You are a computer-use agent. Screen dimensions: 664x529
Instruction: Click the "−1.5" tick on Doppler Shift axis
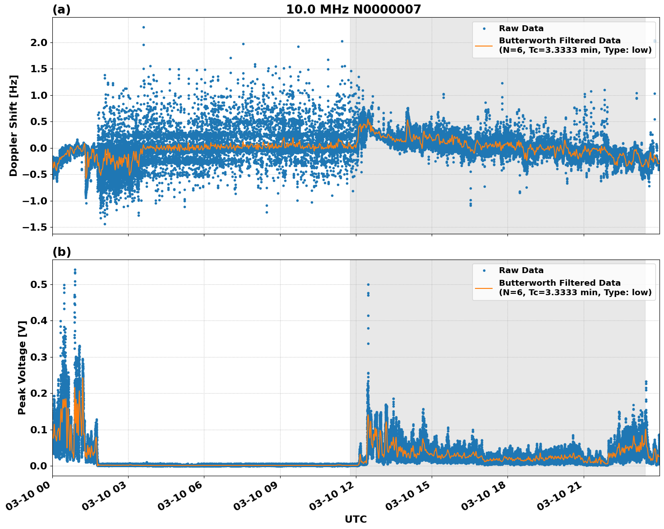[x=35, y=227]
